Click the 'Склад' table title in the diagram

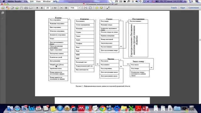click(x=109, y=19)
